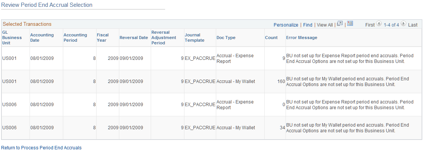Click the open-in-new-window zoom icon

tap(340, 24)
